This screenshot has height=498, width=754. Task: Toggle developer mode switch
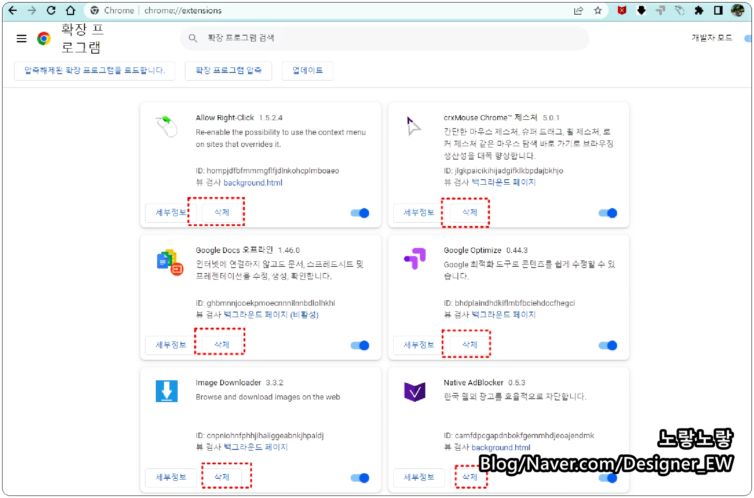pyautogui.click(x=748, y=39)
